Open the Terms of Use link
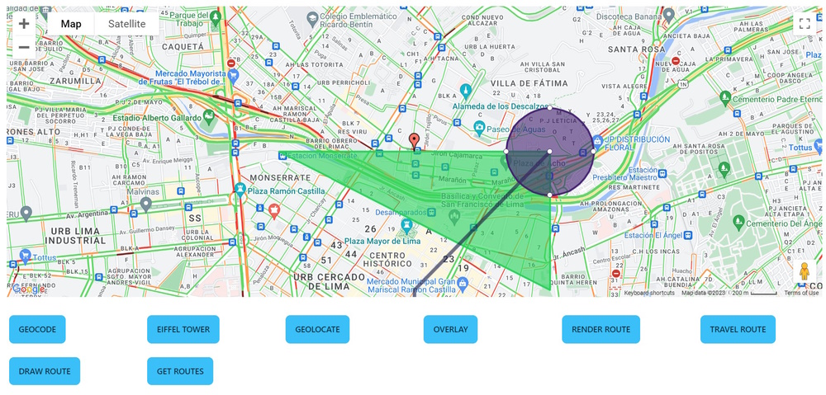Viewport: 826px width, 395px height. [x=801, y=293]
